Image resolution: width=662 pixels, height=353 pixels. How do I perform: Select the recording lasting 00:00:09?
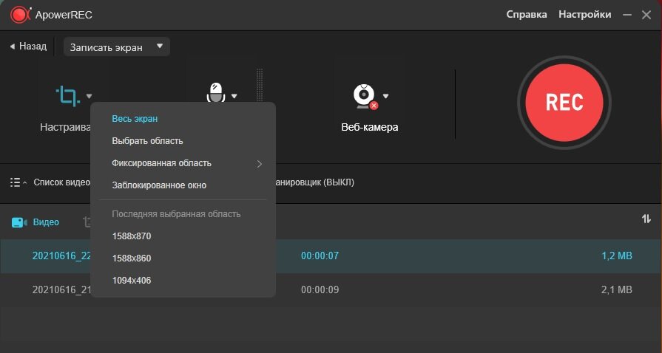coord(320,289)
